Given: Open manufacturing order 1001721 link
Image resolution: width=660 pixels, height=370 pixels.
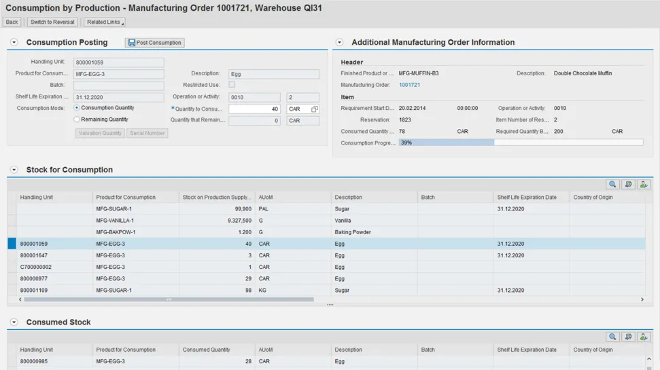Looking at the screenshot, I should pyautogui.click(x=409, y=86).
